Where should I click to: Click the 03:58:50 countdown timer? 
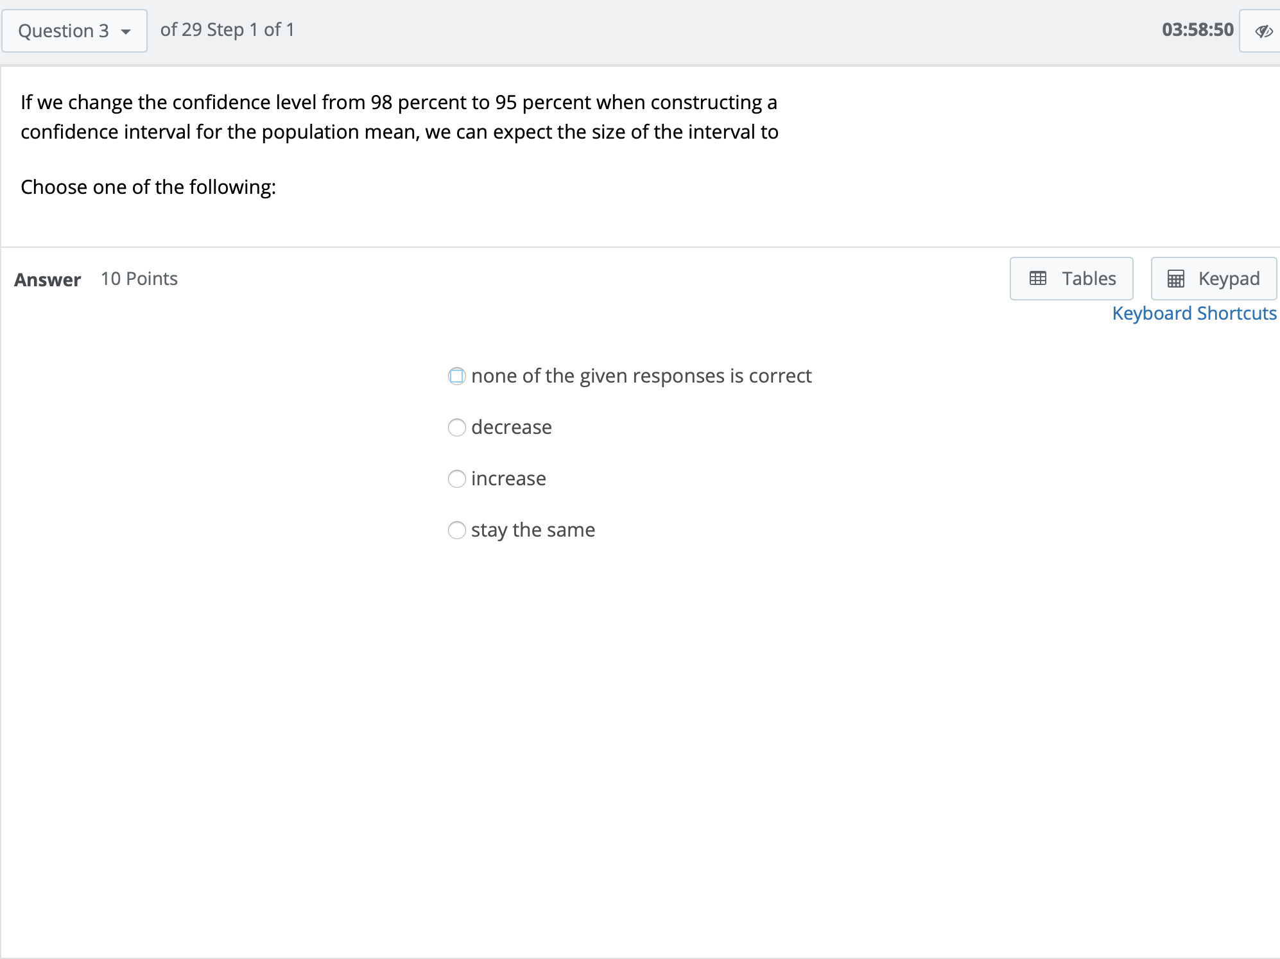click(1197, 30)
